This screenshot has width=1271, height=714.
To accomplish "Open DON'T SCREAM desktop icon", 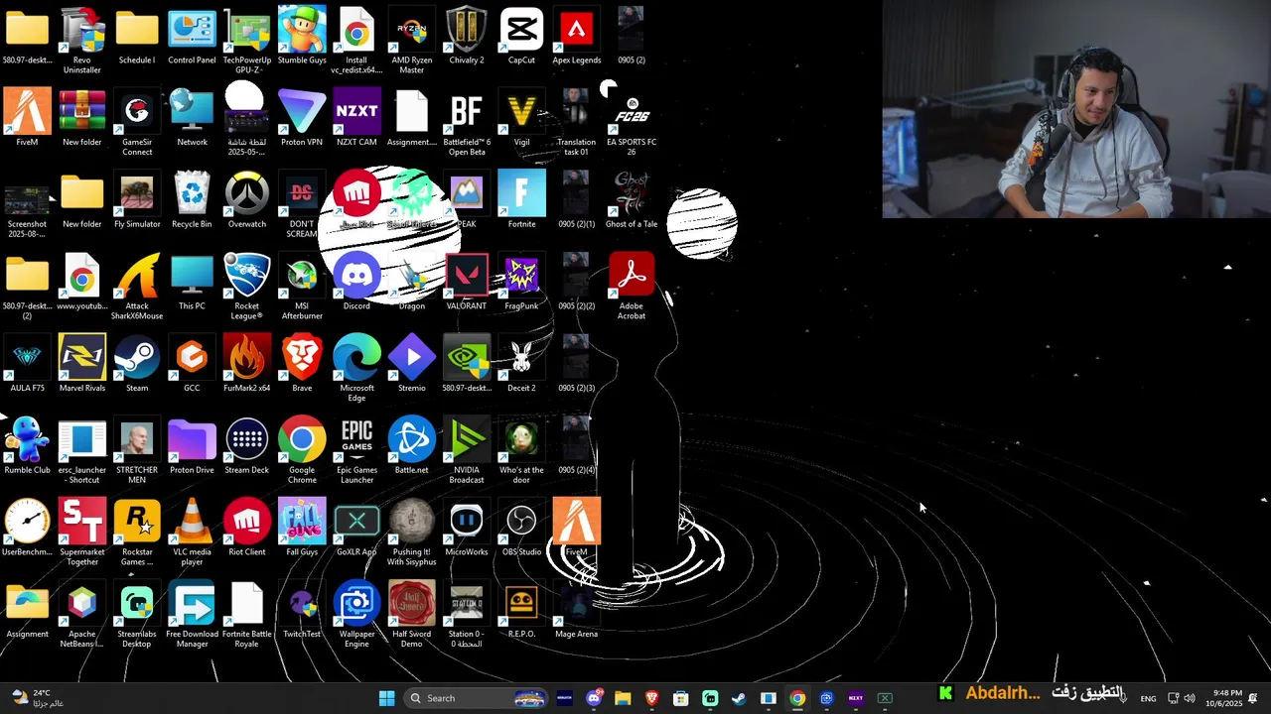I will point(302,203).
